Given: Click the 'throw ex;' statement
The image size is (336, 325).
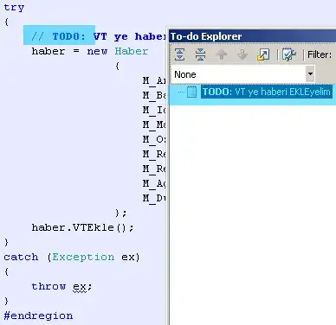Looking at the screenshot, I should (x=61, y=287).
